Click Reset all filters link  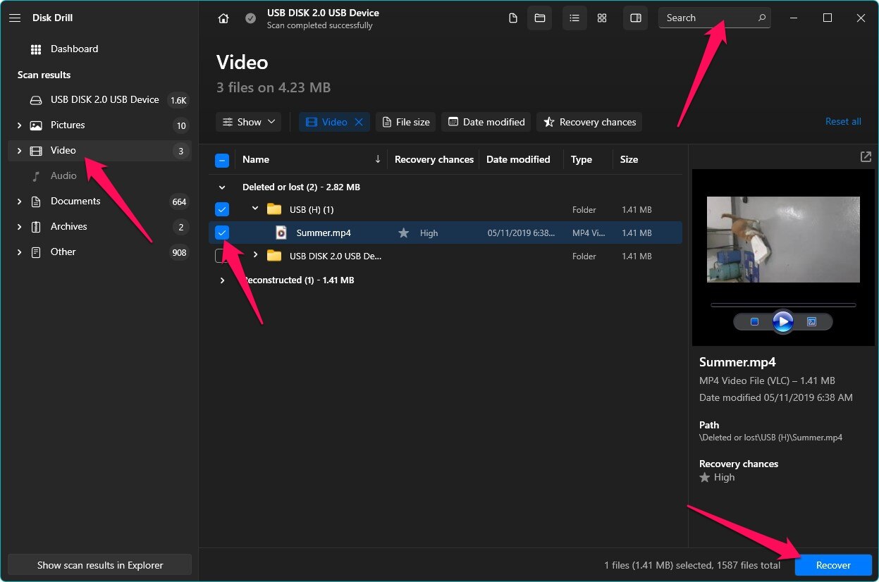point(843,122)
